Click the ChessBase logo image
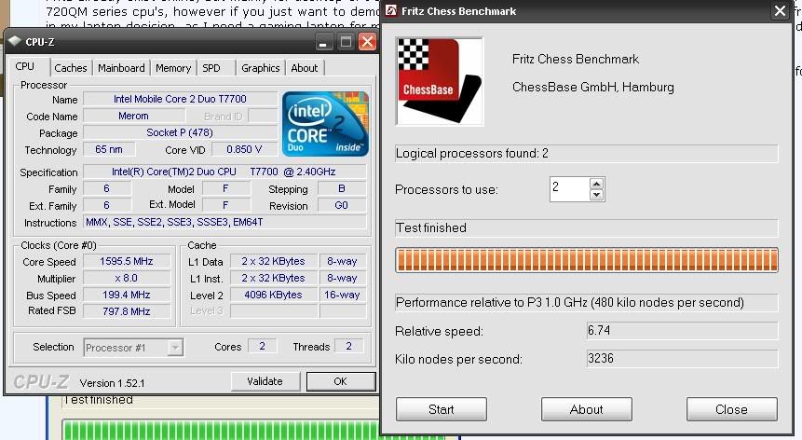The image size is (802, 440). pos(440,81)
